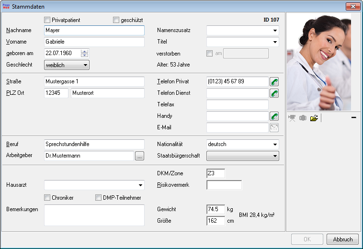Screen dimensions: 363x249
Task: Click the photo camera icon under picture
Action: click(x=303, y=118)
